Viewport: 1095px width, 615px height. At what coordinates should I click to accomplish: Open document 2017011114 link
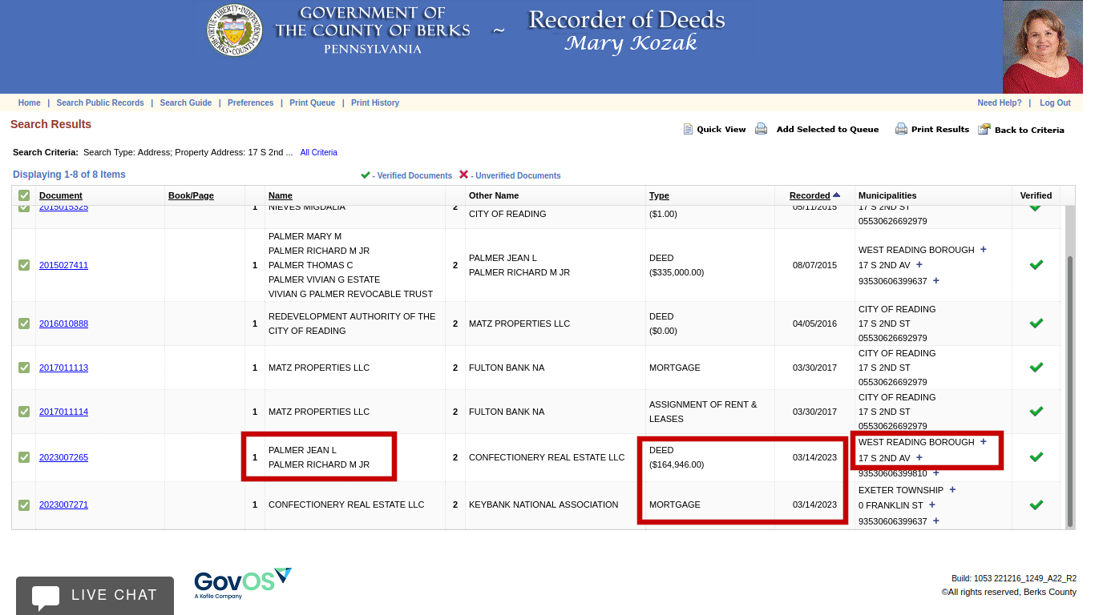click(x=64, y=412)
